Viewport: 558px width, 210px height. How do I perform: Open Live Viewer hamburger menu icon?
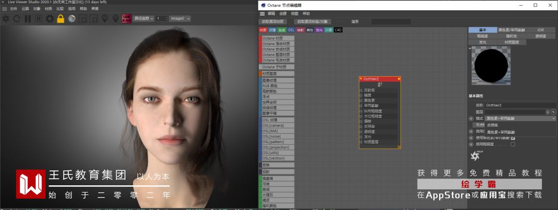click(x=4, y=9)
